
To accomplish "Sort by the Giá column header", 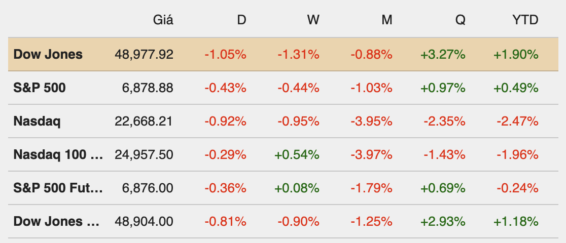I will (x=163, y=20).
